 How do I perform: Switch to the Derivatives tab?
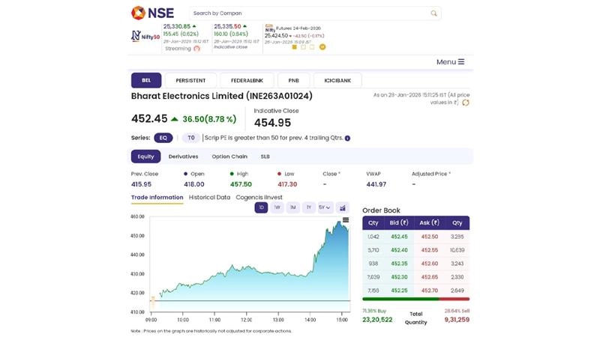click(x=183, y=157)
